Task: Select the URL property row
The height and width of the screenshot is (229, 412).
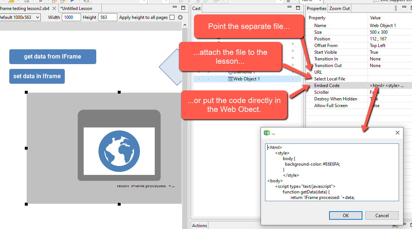Action: [x=359, y=72]
